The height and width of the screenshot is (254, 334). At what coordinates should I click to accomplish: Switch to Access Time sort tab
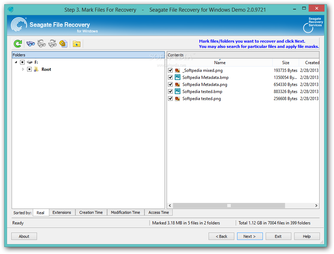tap(159, 212)
